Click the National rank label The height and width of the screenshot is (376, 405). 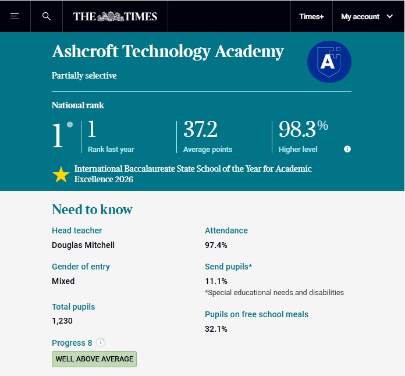pos(78,105)
